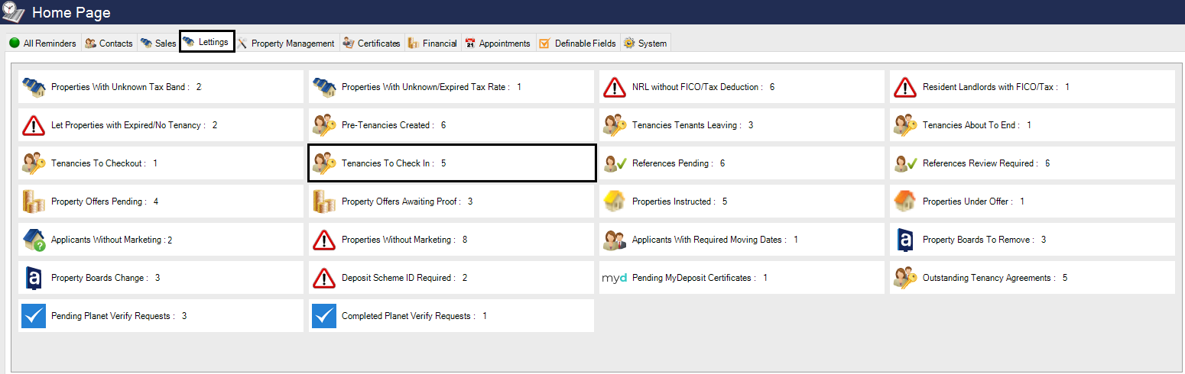1185x374 pixels.
Task: Click the house icon beside Properties With Unknown Tax Band
Action: click(34, 87)
